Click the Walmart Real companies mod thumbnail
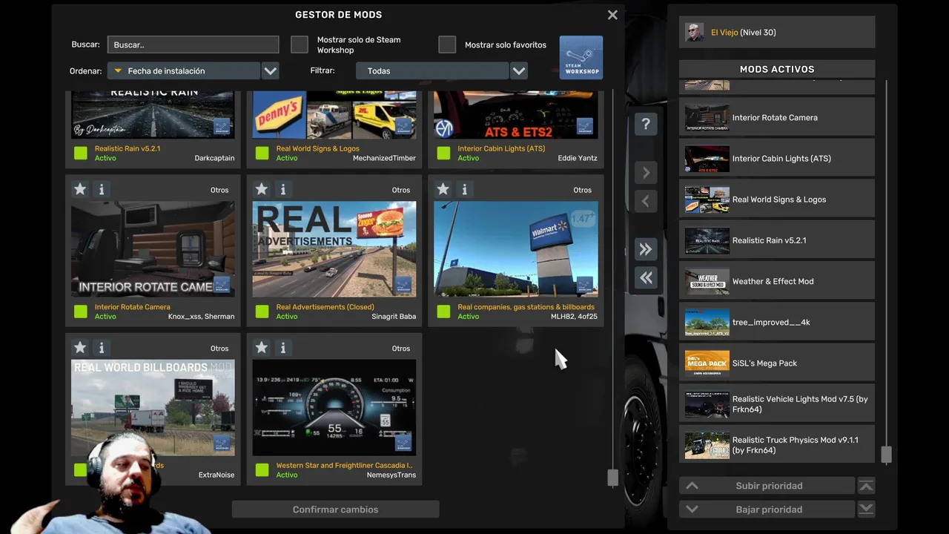The image size is (949, 534). tap(516, 249)
